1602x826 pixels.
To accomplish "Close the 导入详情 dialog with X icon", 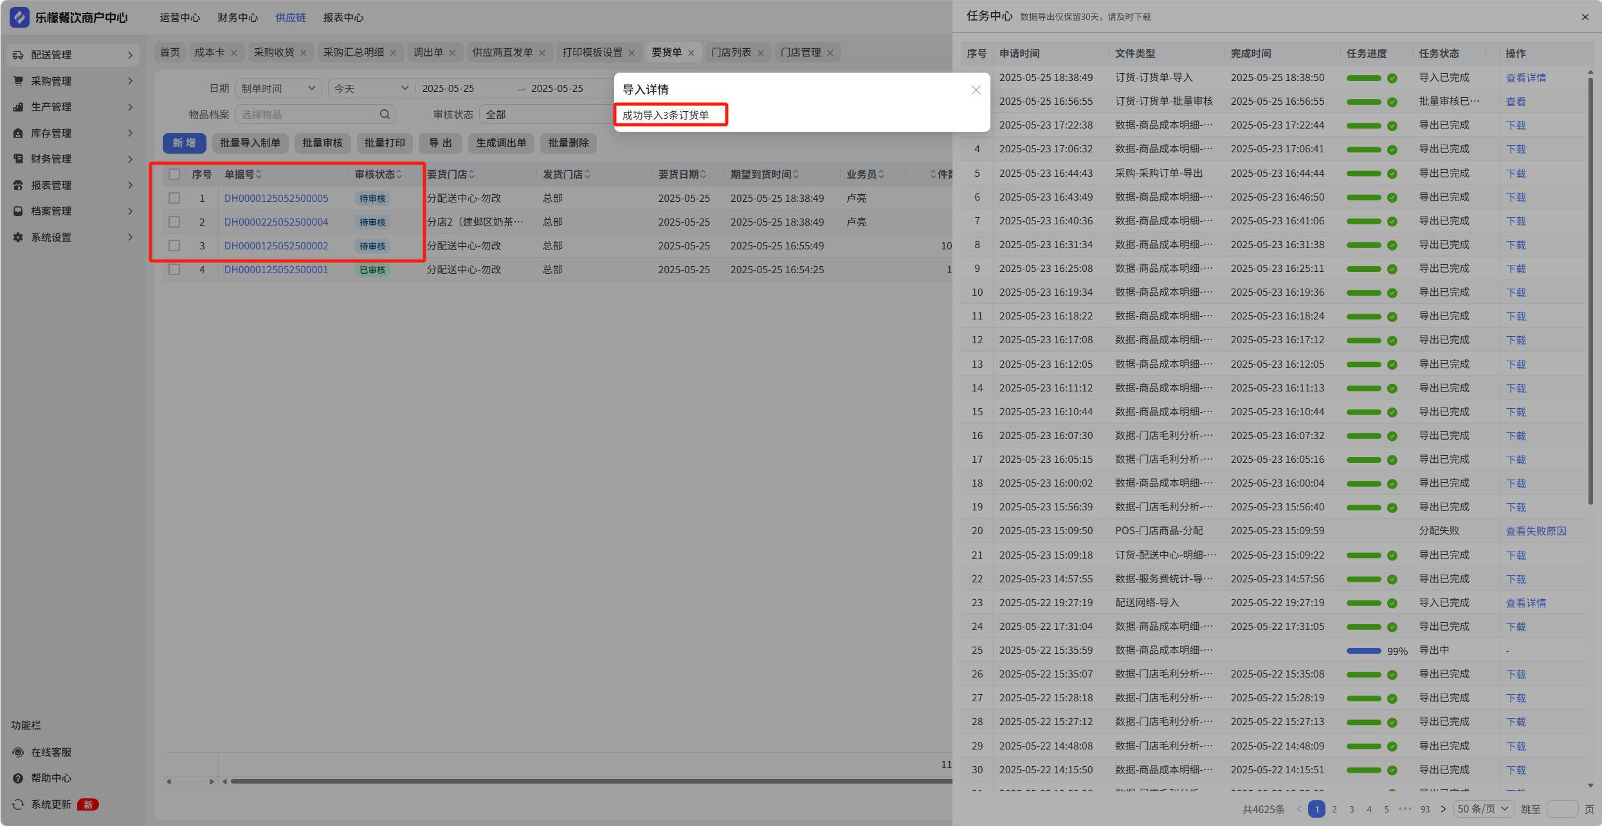I will click(976, 90).
